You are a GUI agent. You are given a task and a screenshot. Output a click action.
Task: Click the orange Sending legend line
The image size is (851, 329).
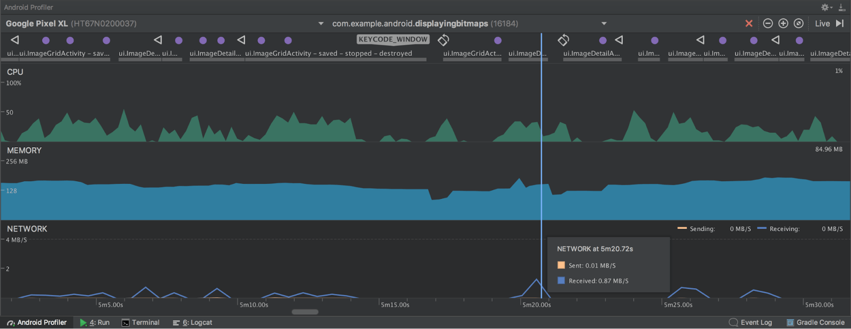(682, 229)
